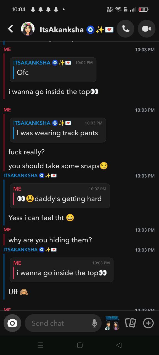Screen dimensions: 159x355
Task: Tap the 'Yess i can feel tht' message
Action: tap(41, 218)
